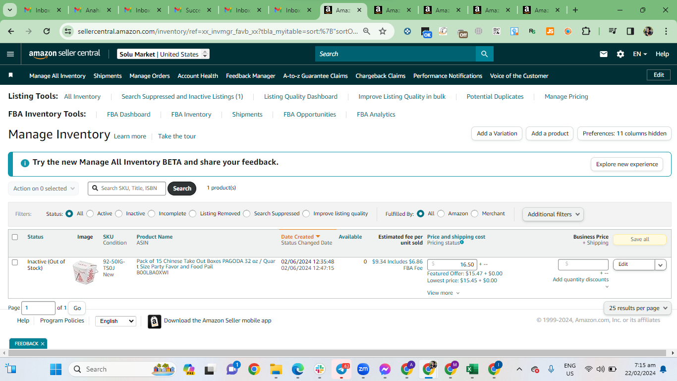The width and height of the screenshot is (677, 381).
Task: Open Manage Orders in the navigation bar
Action: click(150, 76)
